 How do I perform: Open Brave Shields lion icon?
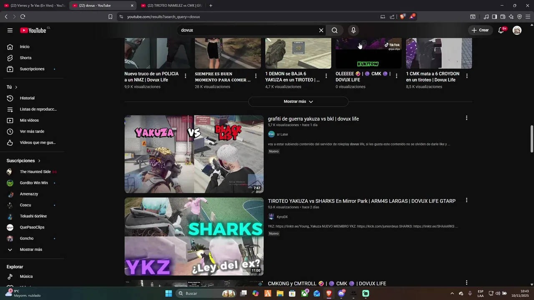pos(402,17)
